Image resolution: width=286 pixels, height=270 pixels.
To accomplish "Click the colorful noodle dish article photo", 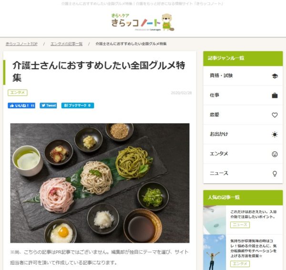I will click(x=100, y=183).
